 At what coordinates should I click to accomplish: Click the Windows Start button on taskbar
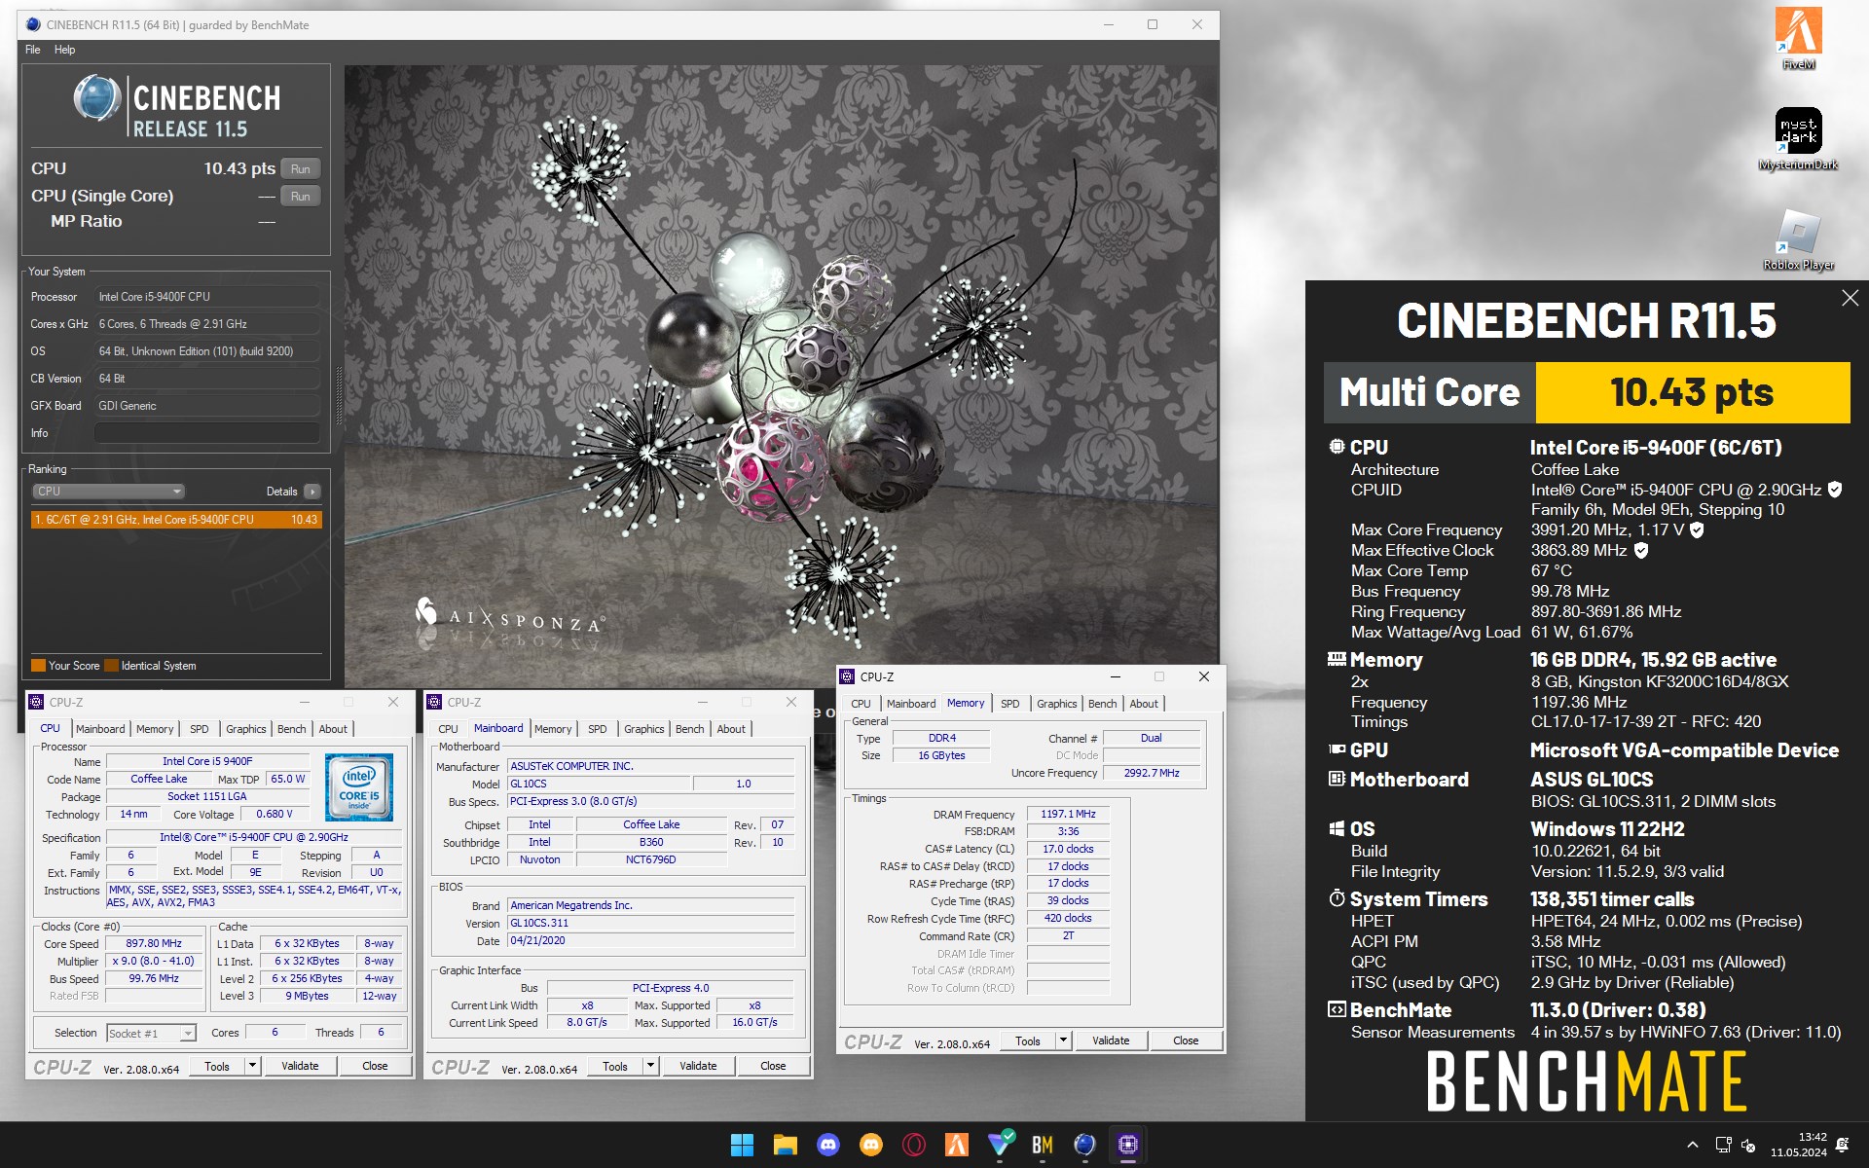point(742,1145)
